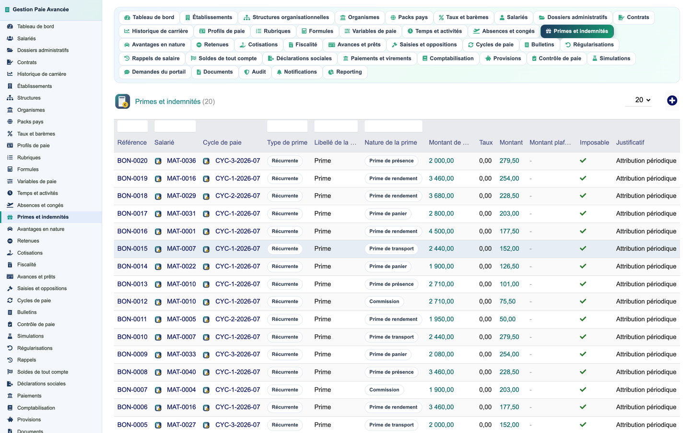
Task: Click the Commission badge in BON-0012 row
Action: pyautogui.click(x=384, y=302)
